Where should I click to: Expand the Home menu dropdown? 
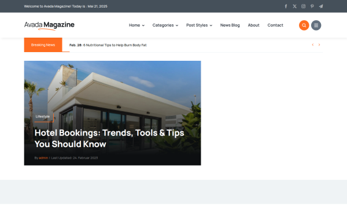point(136,25)
